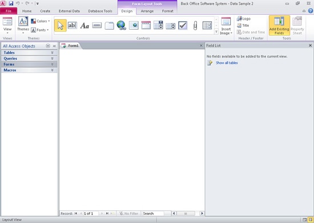Choose the Combo Box control
The width and height of the screenshot is (314, 223).
(x=158, y=25)
